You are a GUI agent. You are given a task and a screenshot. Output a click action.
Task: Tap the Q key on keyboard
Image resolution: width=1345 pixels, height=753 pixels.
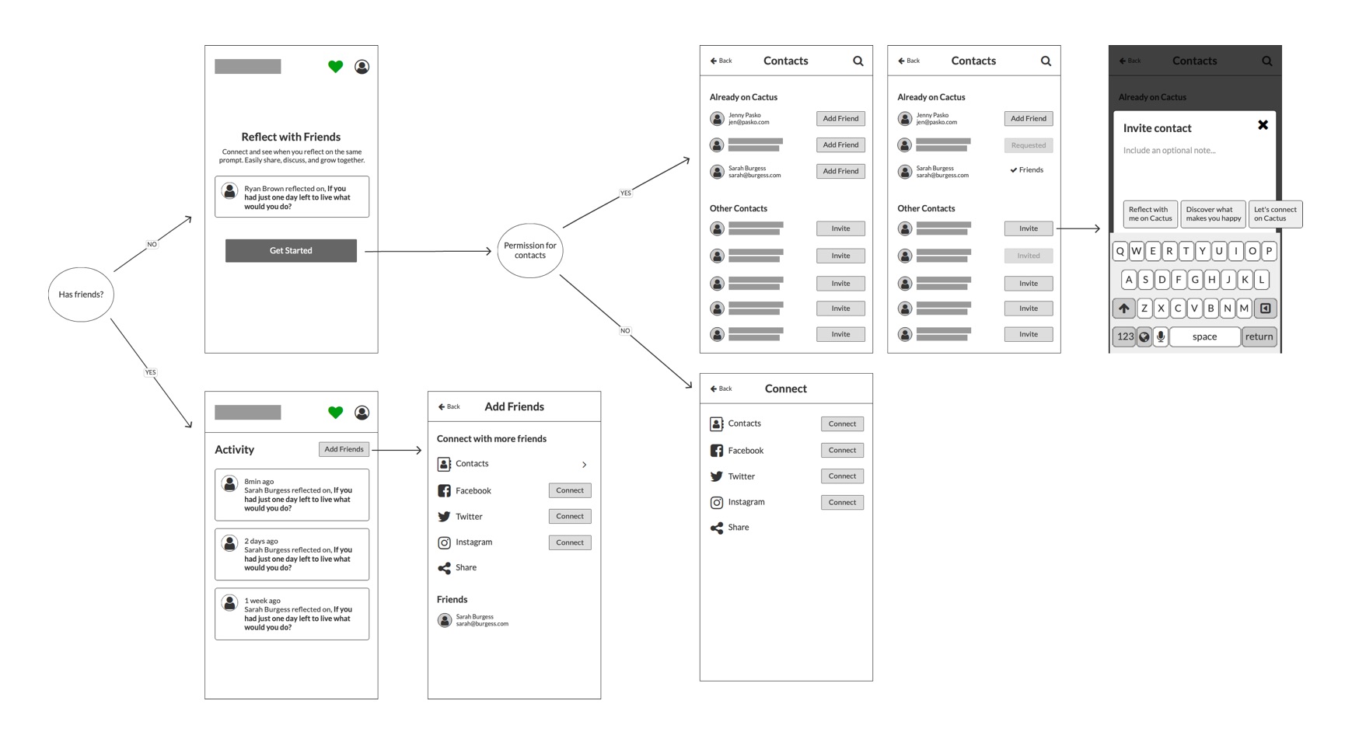pos(1120,251)
